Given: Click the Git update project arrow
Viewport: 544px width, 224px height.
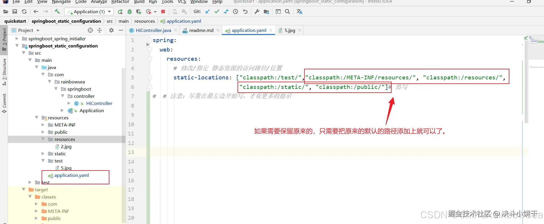Looking at the screenshot, I should tap(207, 12).
